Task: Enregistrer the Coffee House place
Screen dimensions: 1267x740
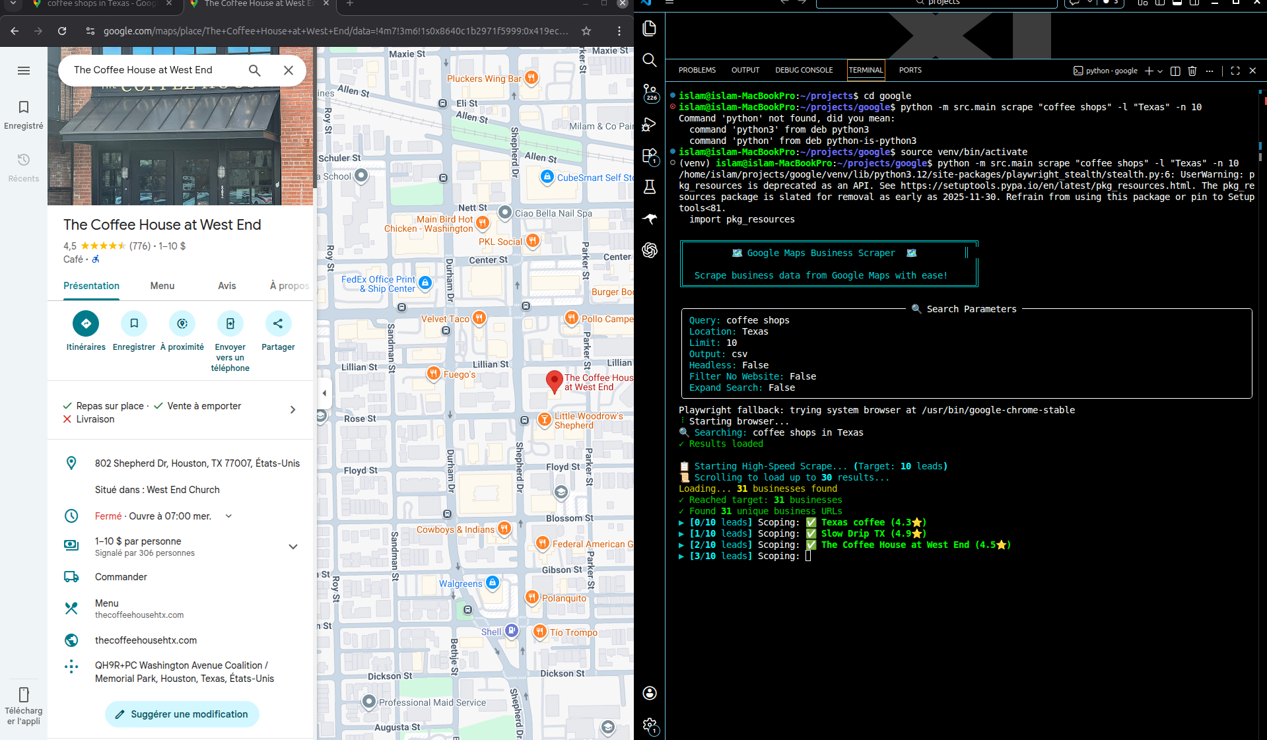Action: [133, 323]
